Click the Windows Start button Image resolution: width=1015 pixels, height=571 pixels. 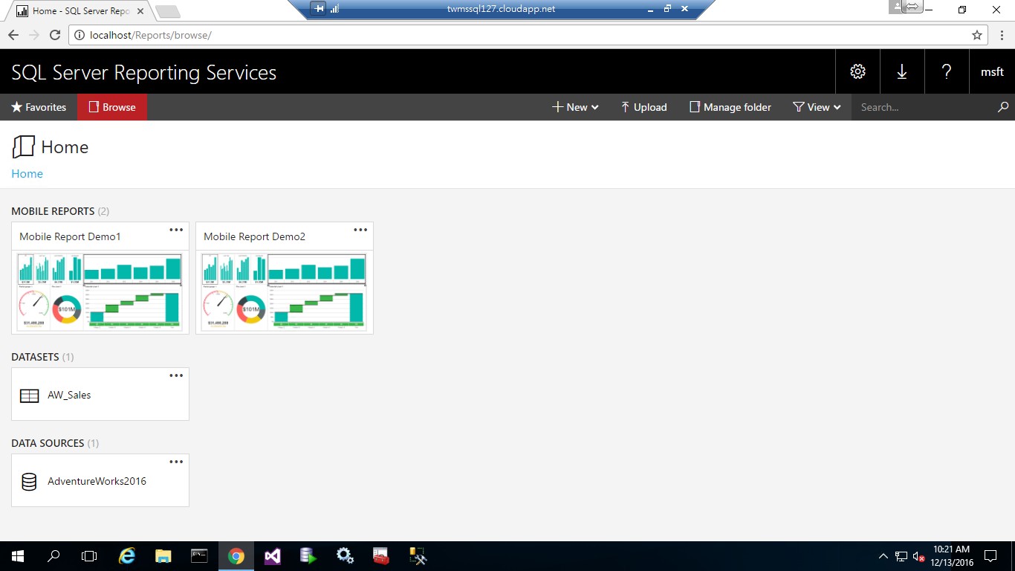click(x=17, y=556)
